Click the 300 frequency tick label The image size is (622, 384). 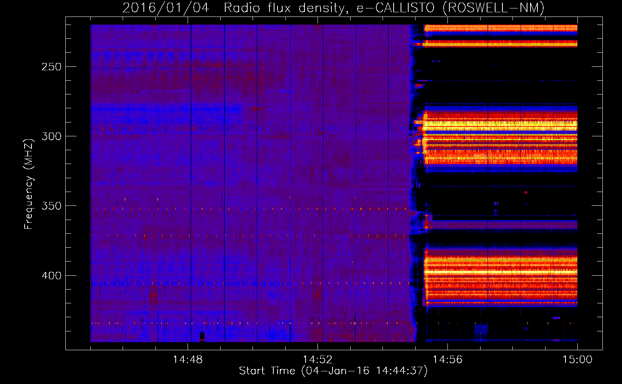tap(52, 136)
